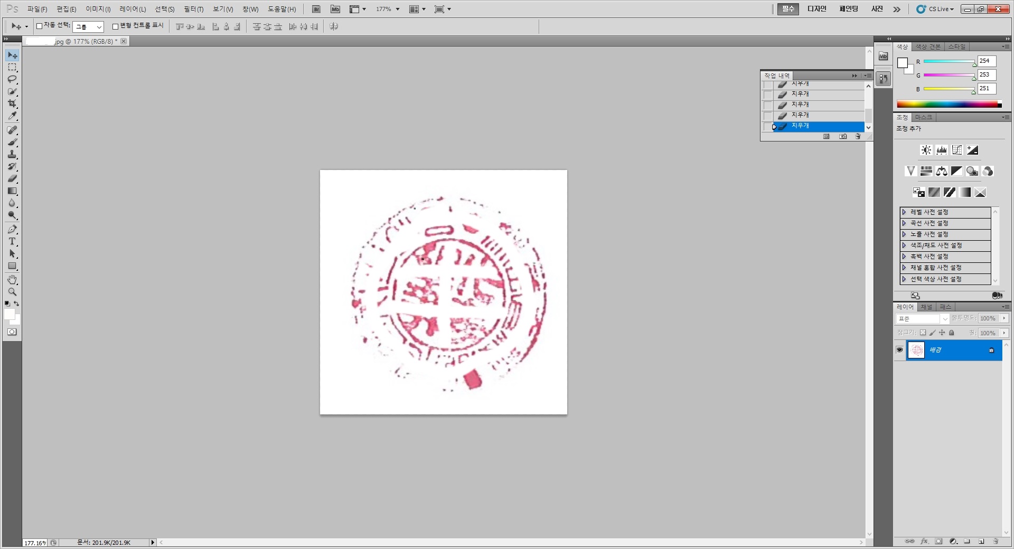This screenshot has width=1014, height=549.
Task: Switch to the 디자인 workspace
Action: (816, 9)
